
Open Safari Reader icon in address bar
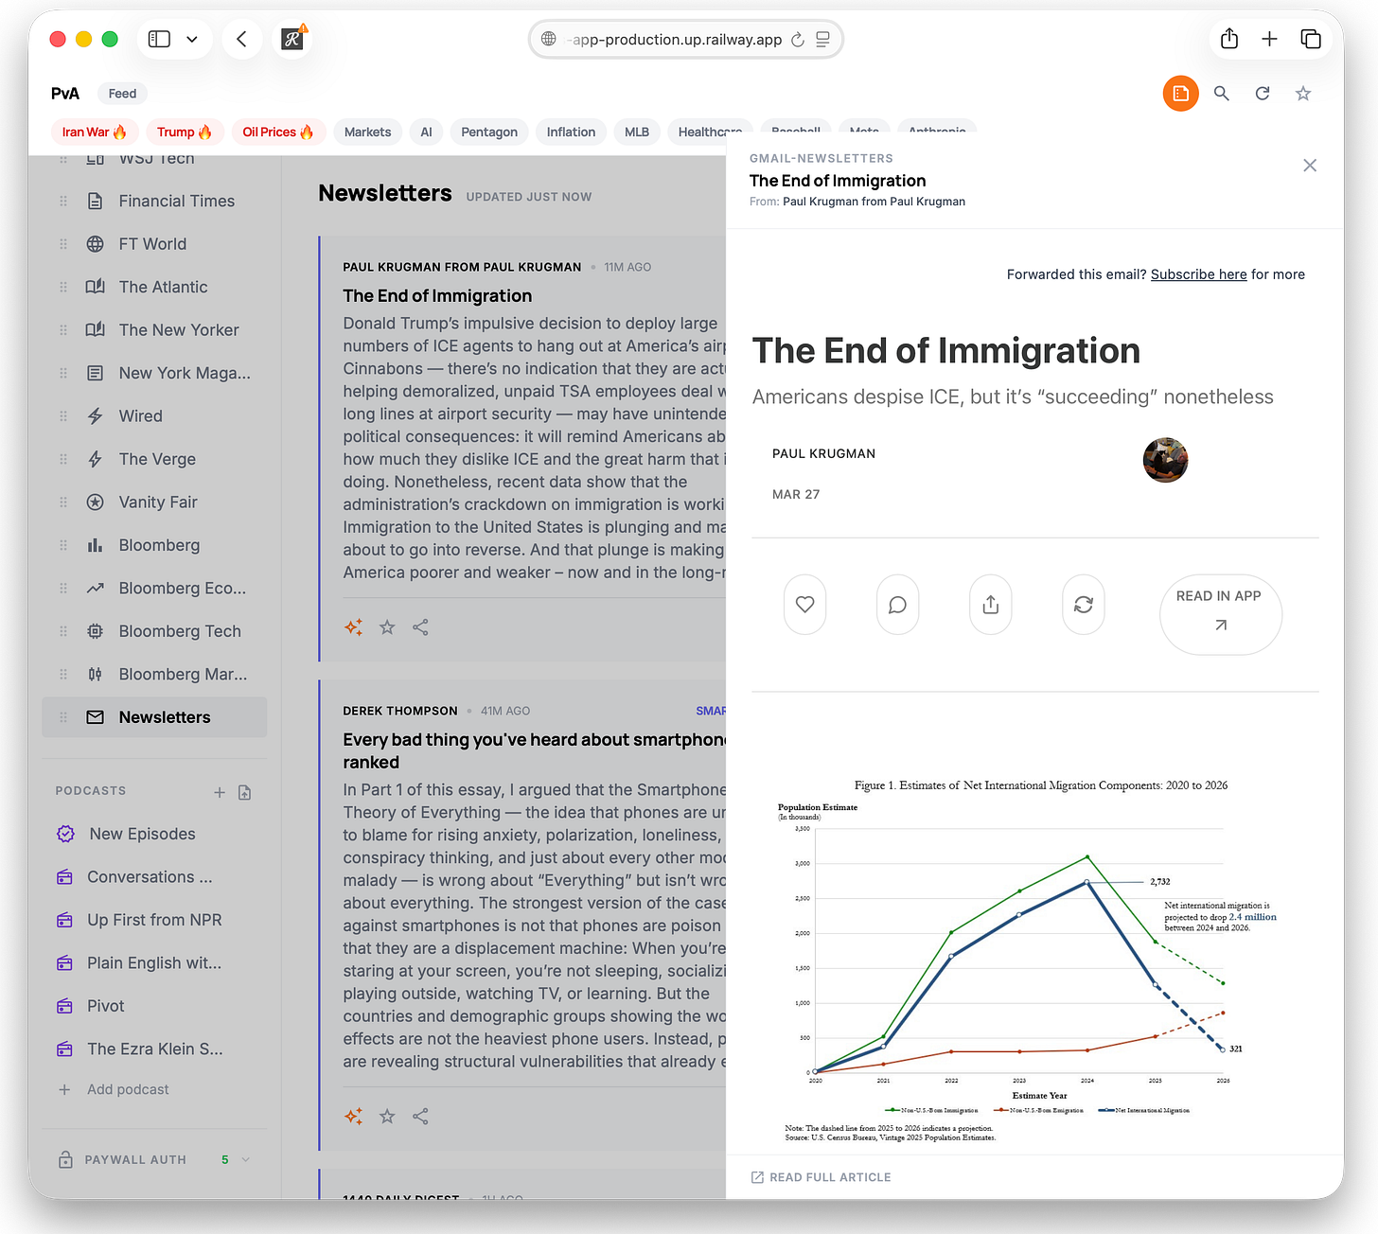point(822,39)
